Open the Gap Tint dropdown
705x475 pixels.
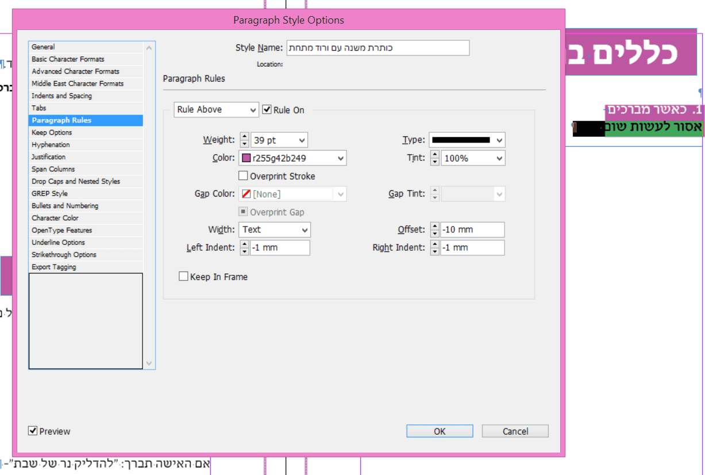(473, 194)
